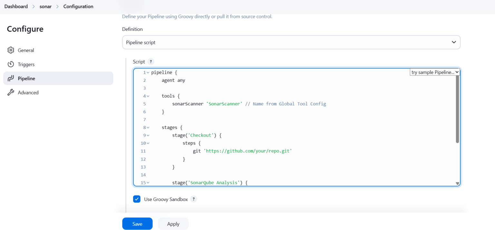Click the Groovy Sandbox help question mark
495x230 pixels.
[x=194, y=199]
